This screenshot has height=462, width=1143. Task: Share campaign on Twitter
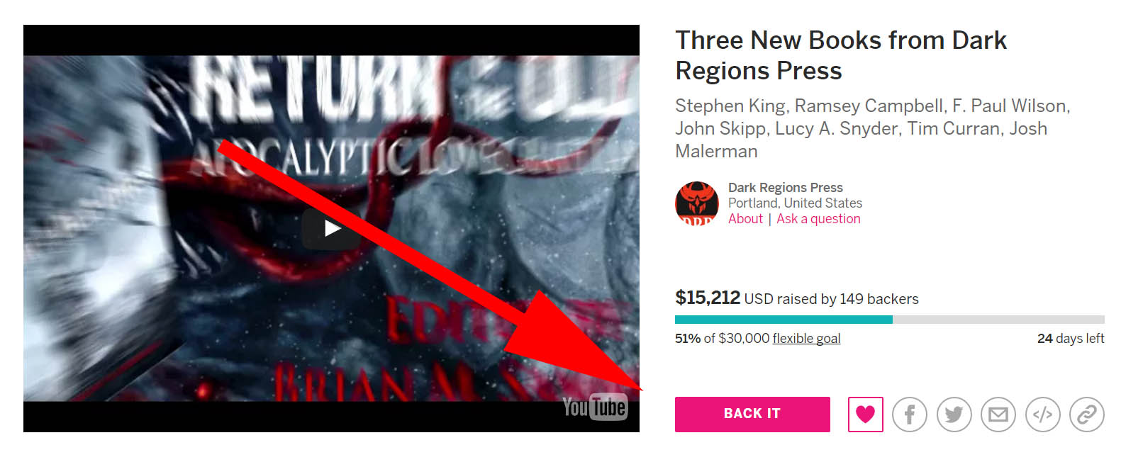[954, 415]
